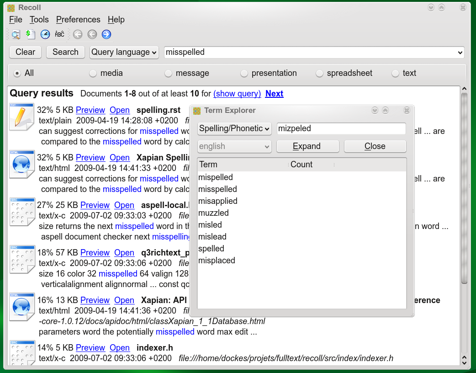Select the All filter radio button

click(x=17, y=73)
